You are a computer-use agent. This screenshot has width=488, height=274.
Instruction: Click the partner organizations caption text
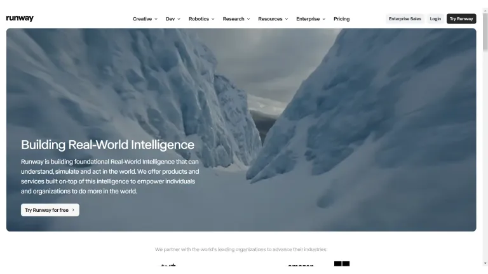pos(241,249)
